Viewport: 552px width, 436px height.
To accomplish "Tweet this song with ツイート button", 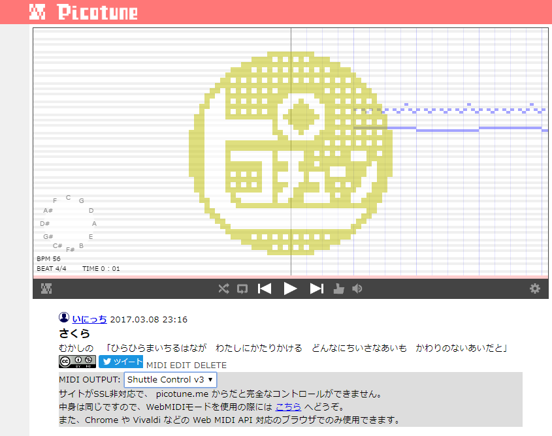I will [121, 362].
